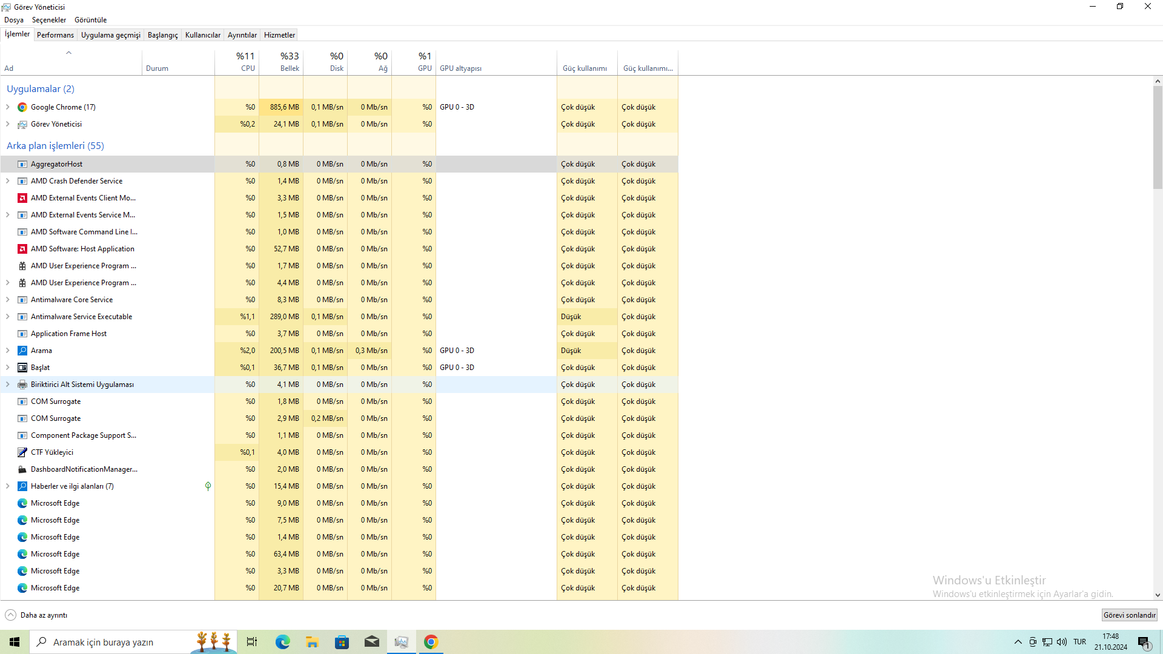
Task: Open Task View from the taskbar
Action: click(x=252, y=642)
